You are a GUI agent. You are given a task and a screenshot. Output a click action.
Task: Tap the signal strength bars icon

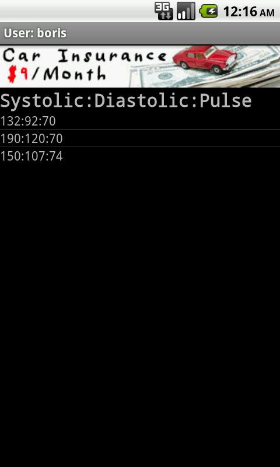[x=186, y=11]
